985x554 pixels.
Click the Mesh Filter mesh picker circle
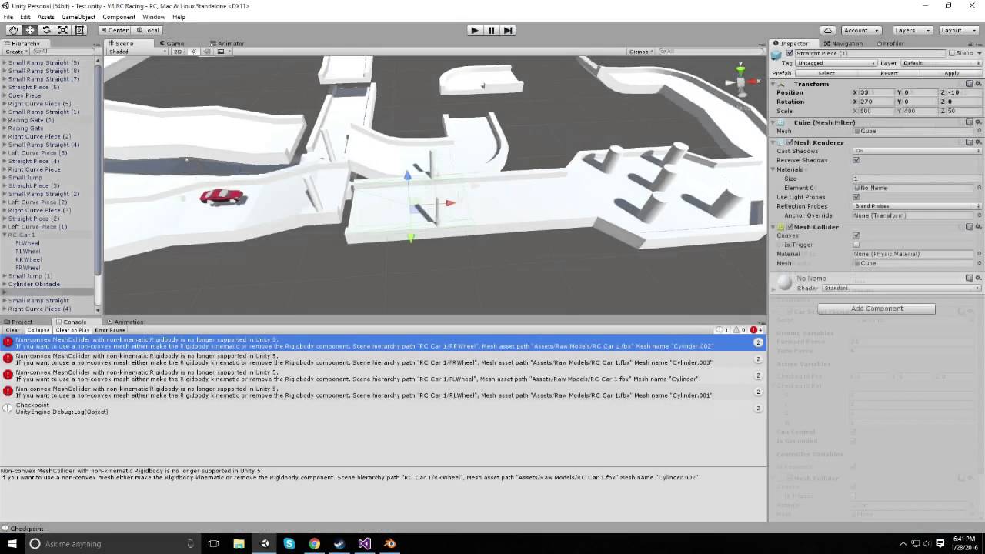pos(979,131)
